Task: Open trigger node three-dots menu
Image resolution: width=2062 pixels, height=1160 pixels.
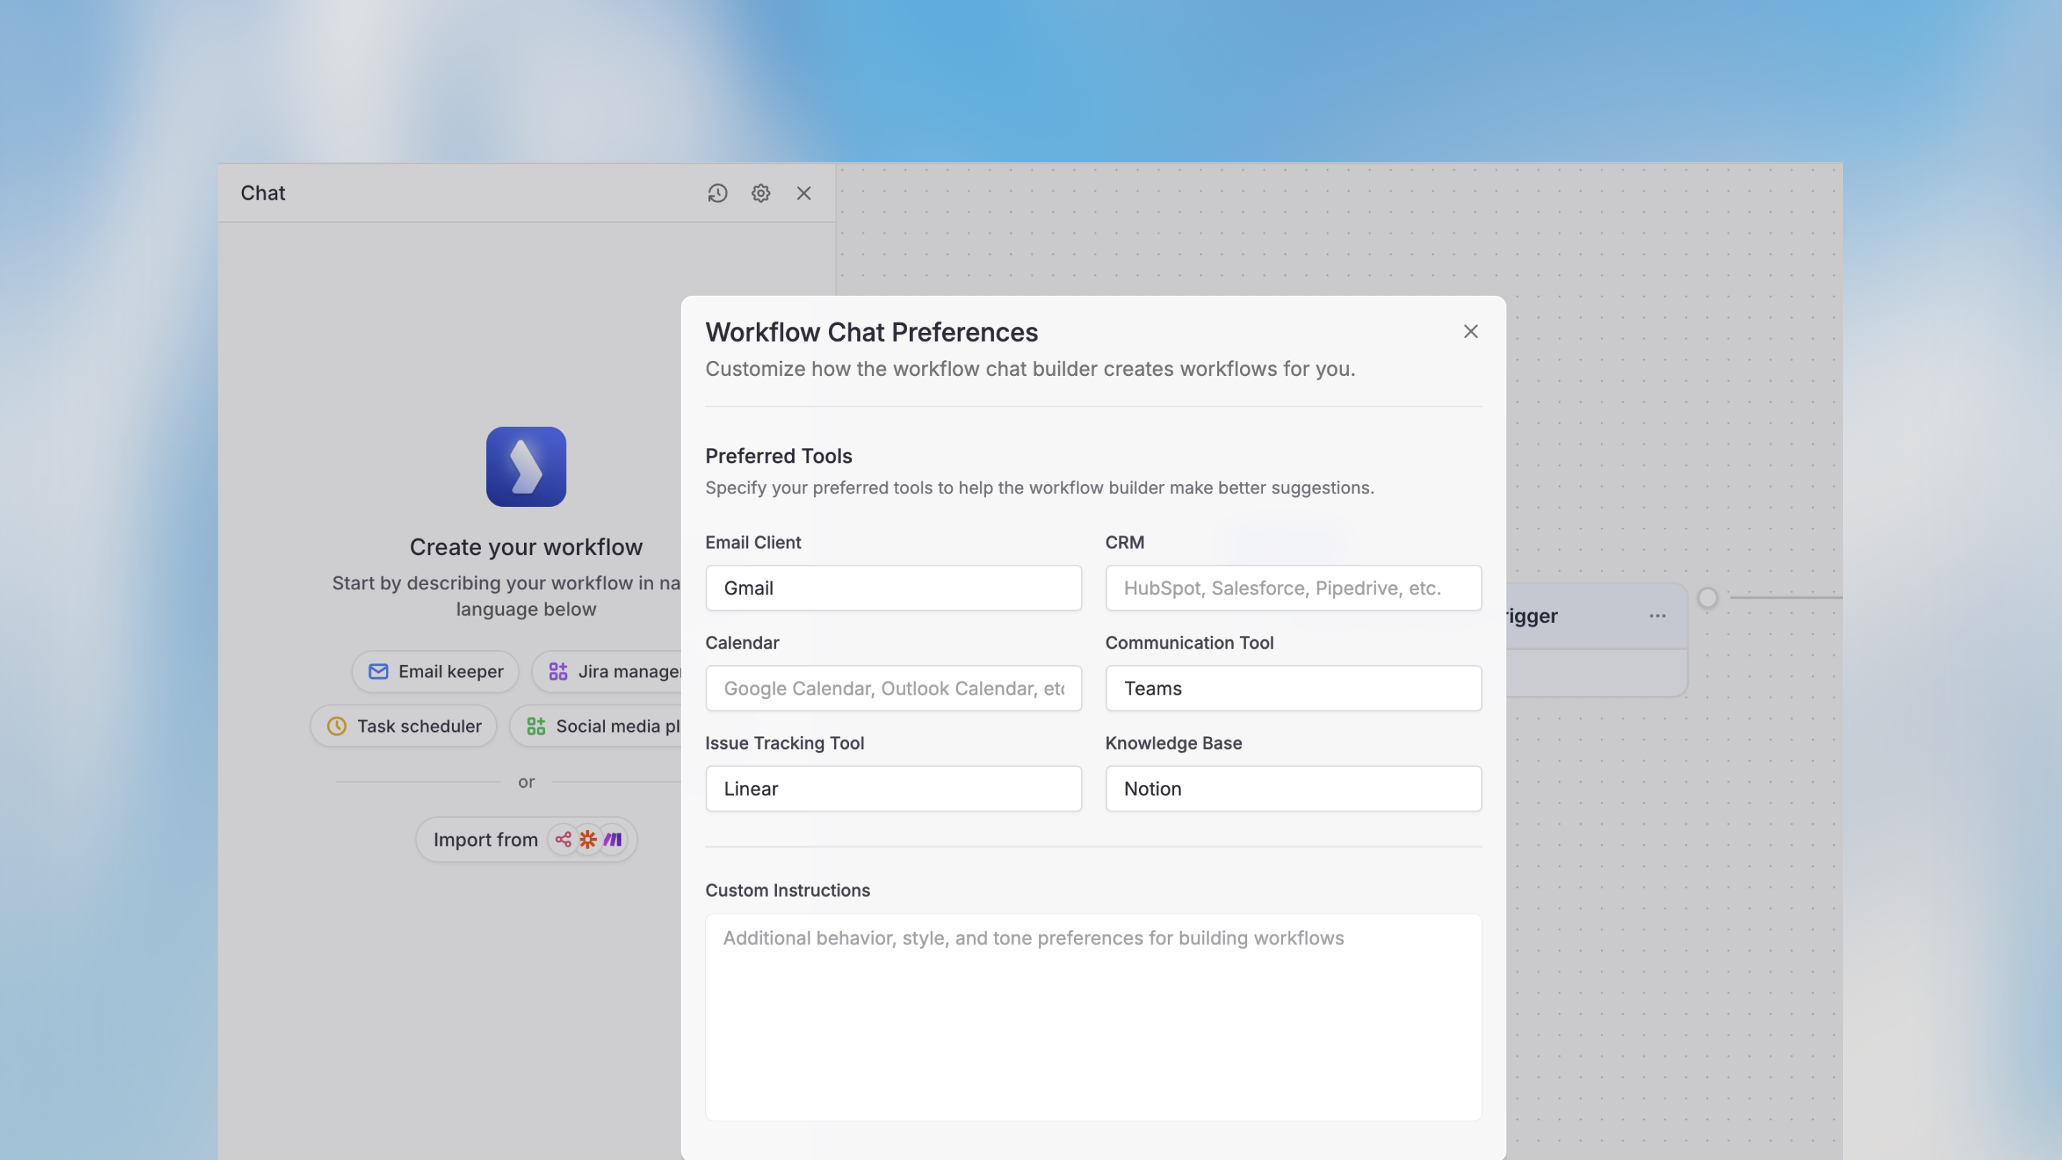Action: 1657,616
